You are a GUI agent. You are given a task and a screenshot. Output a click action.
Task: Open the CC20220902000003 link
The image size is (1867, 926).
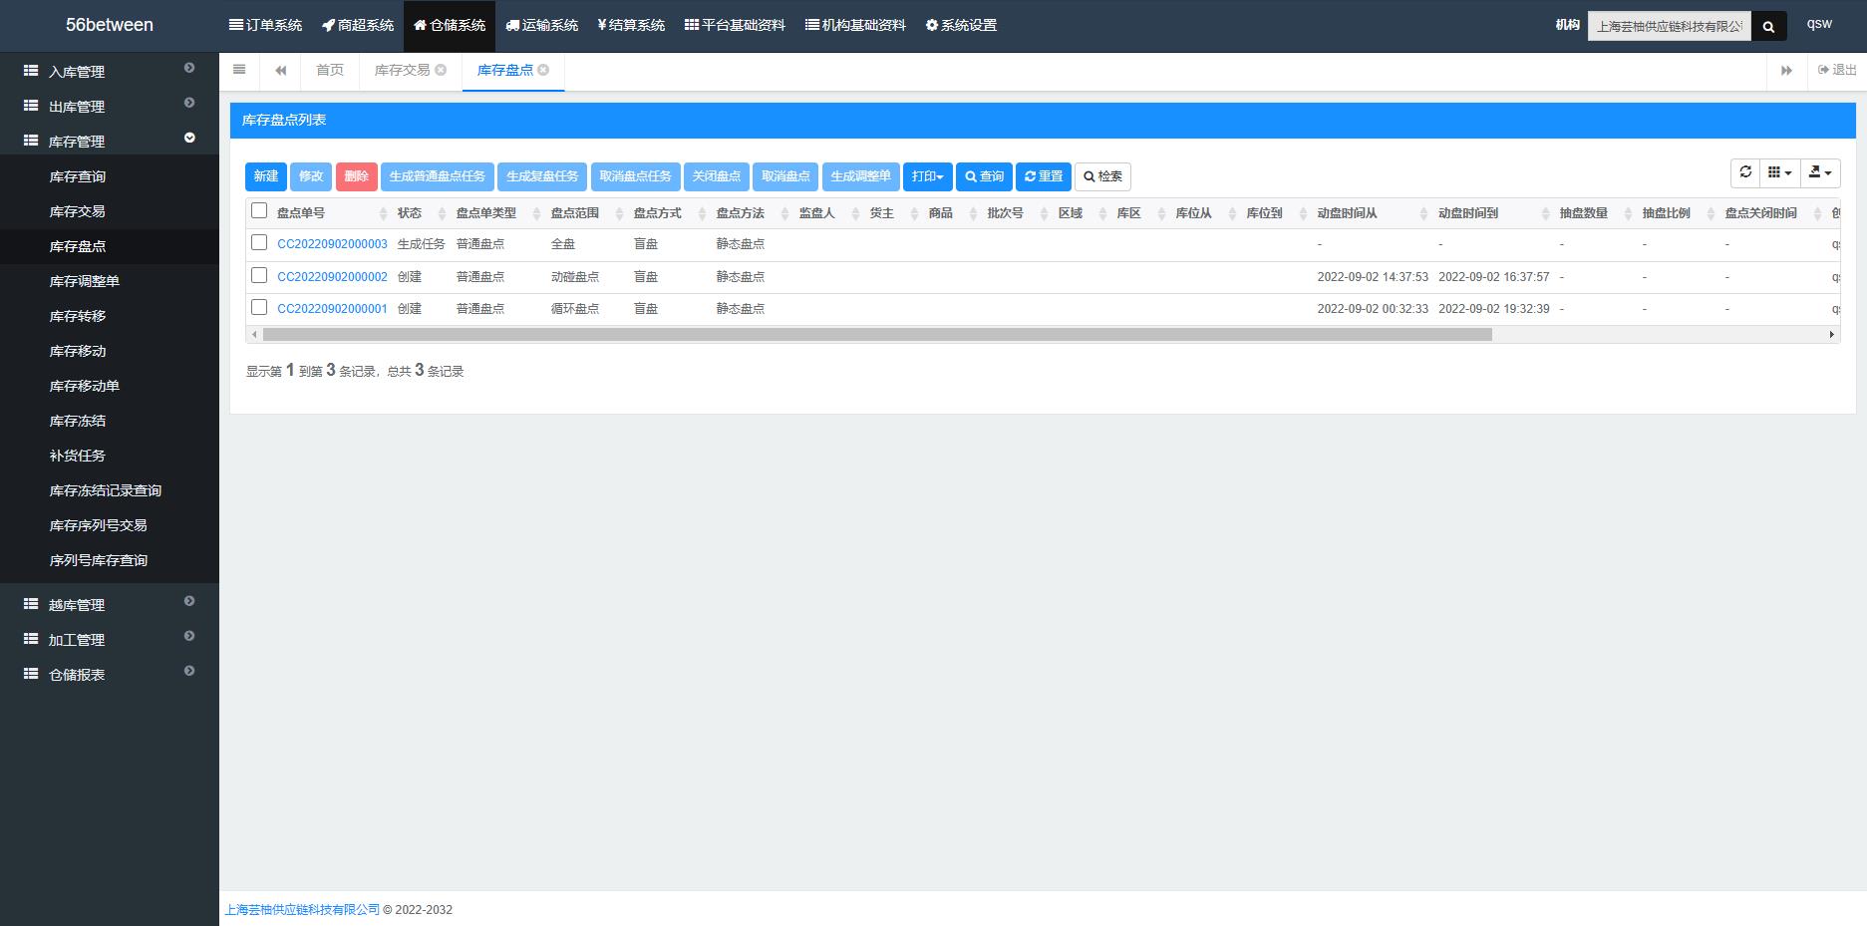(x=332, y=244)
